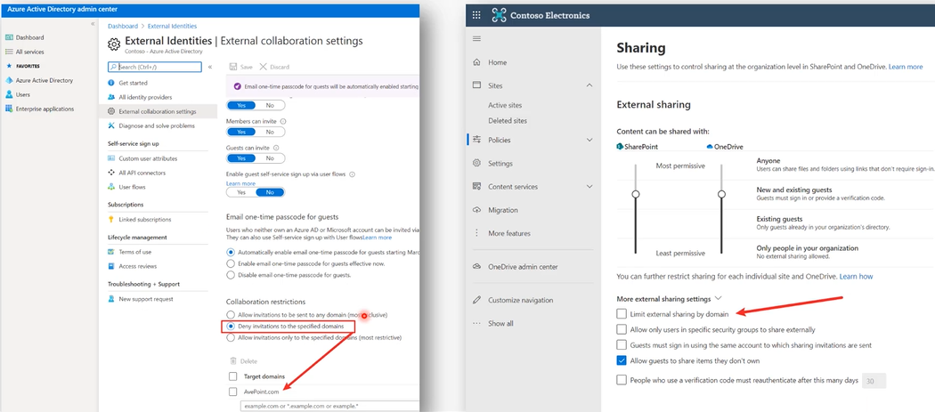
Task: Click the Save disk icon
Action: click(x=233, y=68)
